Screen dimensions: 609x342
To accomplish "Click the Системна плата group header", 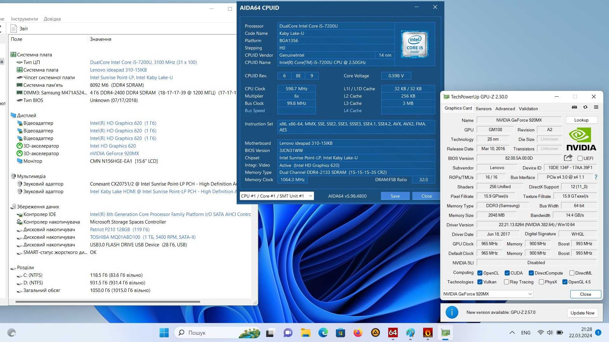I will pos(34,54).
